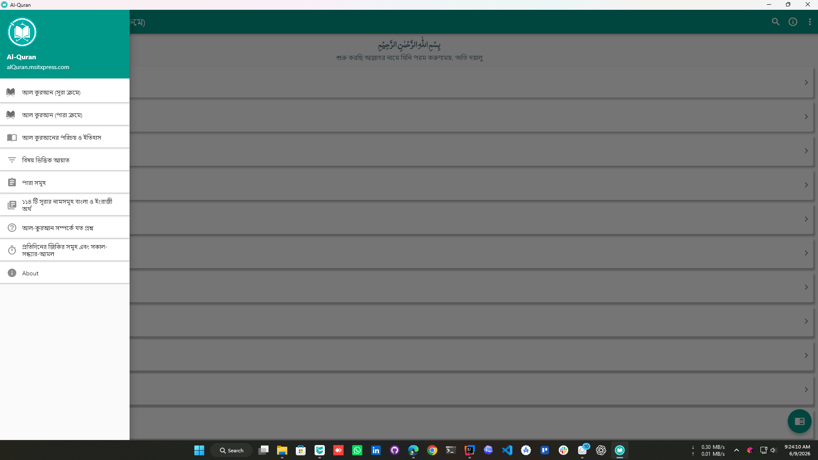Image resolution: width=818 pixels, height=460 pixels.
Task: Open the info circle icon in header
Action: [793, 22]
